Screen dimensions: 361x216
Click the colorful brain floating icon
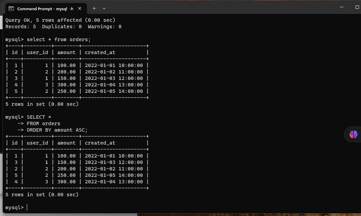click(353, 134)
